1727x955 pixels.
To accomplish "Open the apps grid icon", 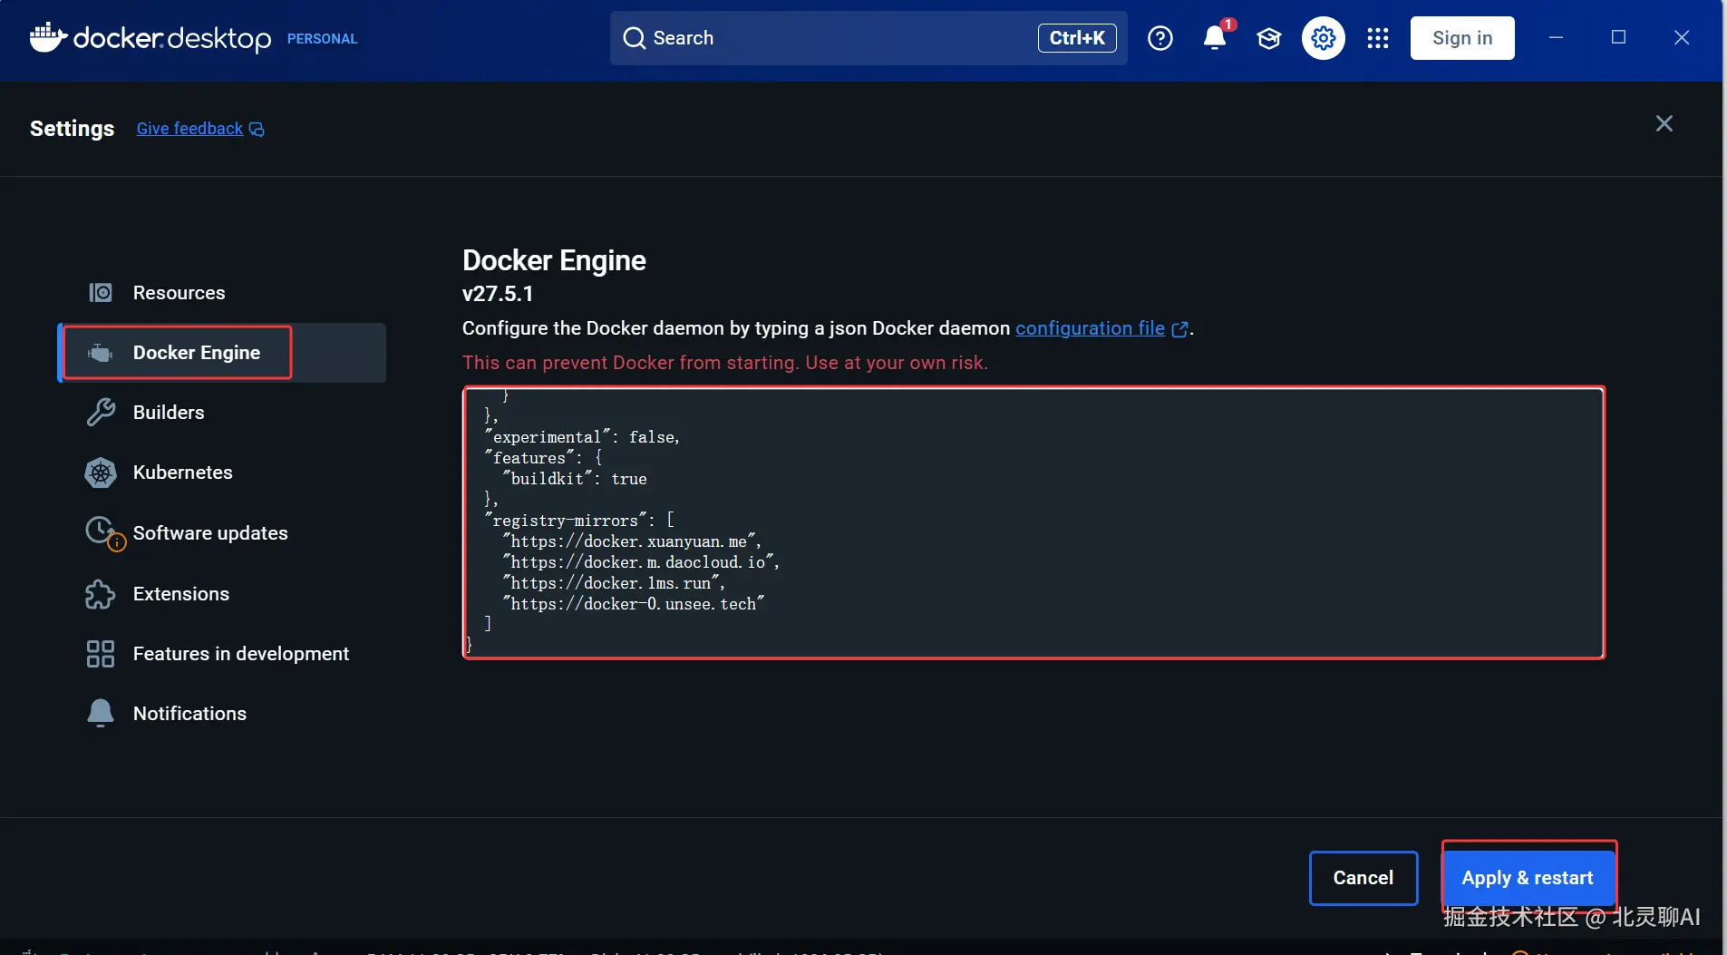I will [x=1378, y=38].
